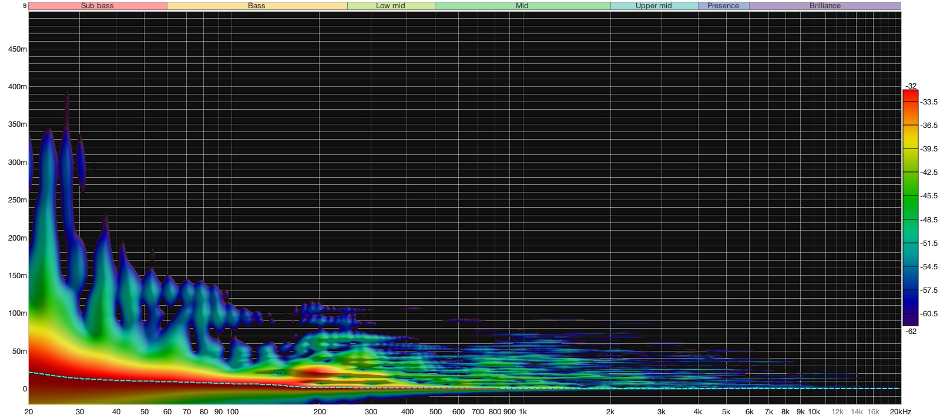Click the 800 Hz frequency axis label

(x=495, y=411)
